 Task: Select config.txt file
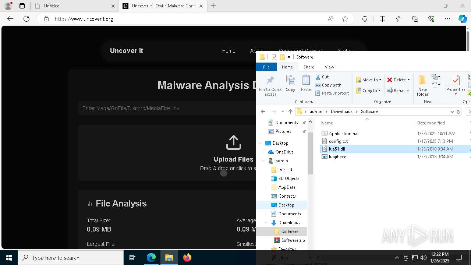pos(338,141)
